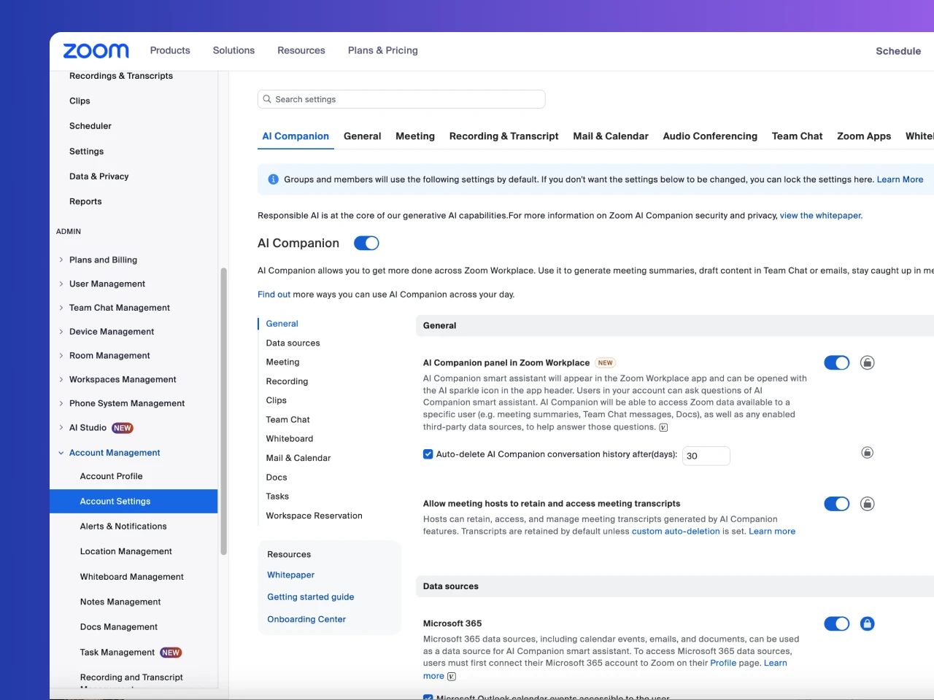
Task: Click the lock icon beside meeting transcripts toggle
Action: coord(867,504)
